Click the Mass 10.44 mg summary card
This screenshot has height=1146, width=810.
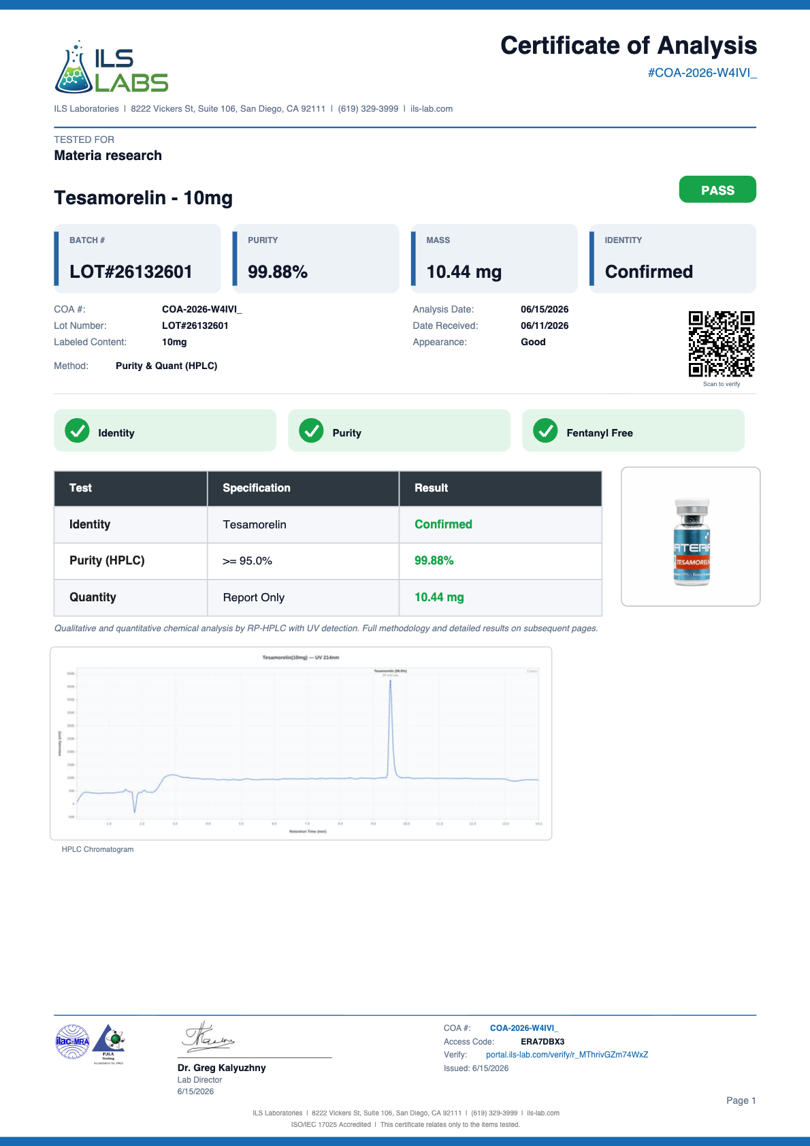(494, 259)
